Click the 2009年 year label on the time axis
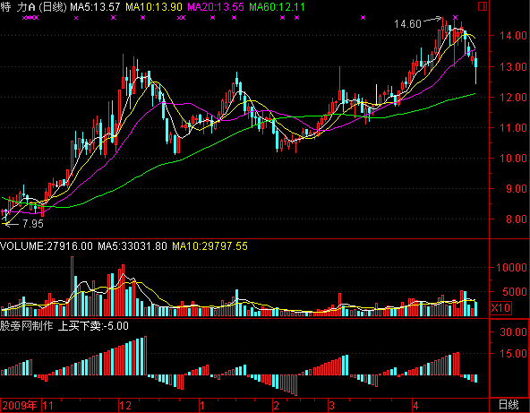 point(21,405)
